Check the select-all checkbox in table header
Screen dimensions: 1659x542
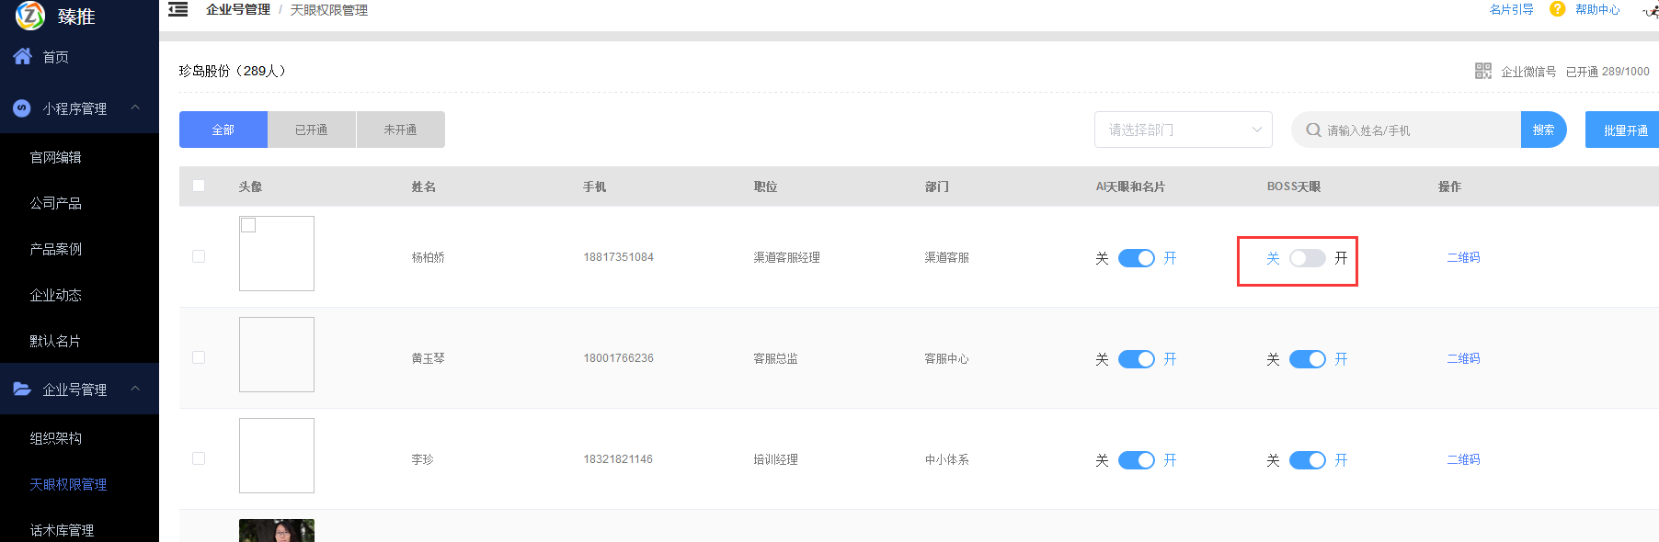coord(199,186)
